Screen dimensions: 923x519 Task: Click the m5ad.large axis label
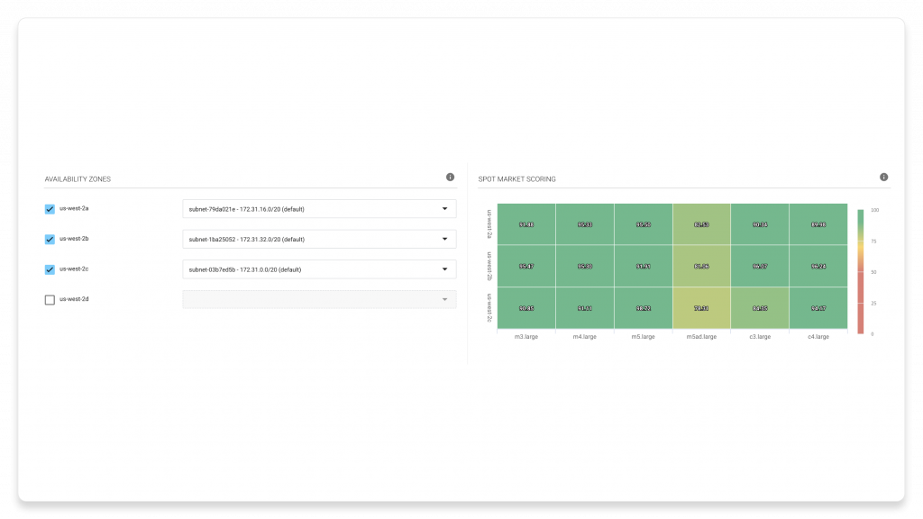tap(701, 337)
